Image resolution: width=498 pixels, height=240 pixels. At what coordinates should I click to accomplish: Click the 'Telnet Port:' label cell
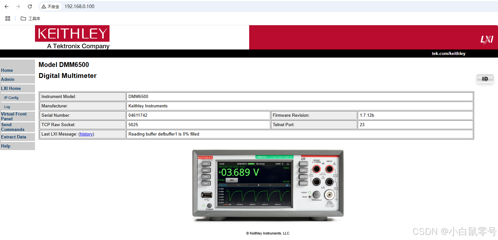pos(314,125)
